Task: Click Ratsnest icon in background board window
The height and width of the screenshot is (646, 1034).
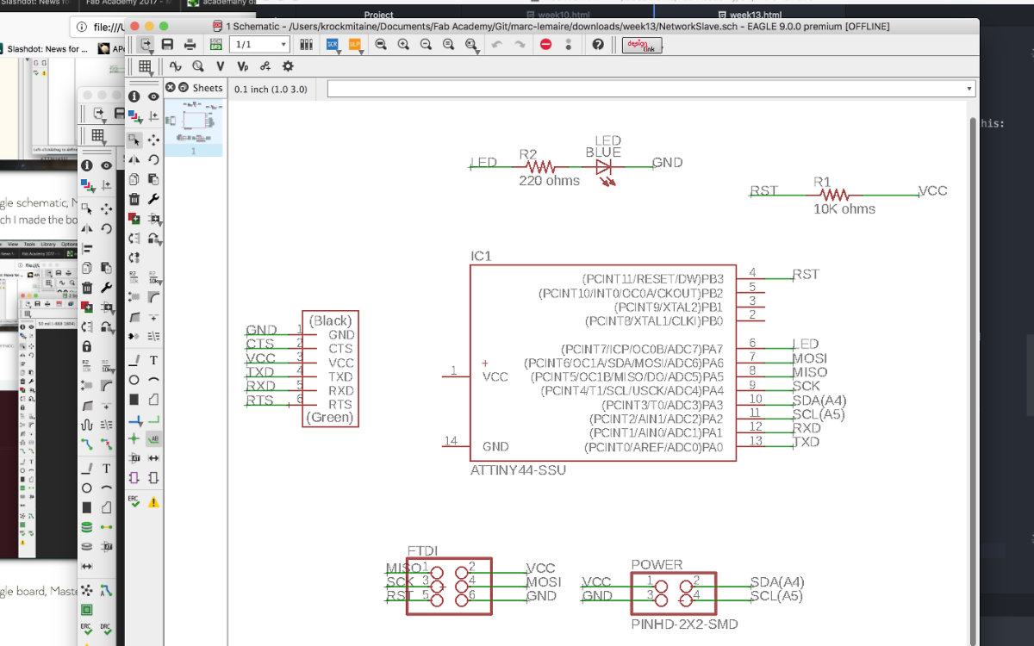Action: tap(87, 590)
